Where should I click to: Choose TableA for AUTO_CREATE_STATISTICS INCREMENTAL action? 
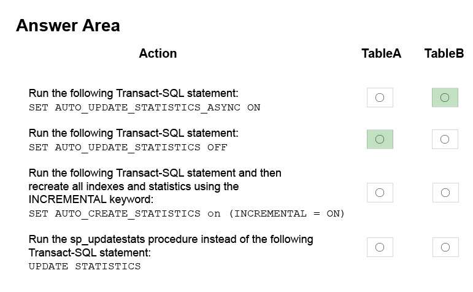point(380,193)
